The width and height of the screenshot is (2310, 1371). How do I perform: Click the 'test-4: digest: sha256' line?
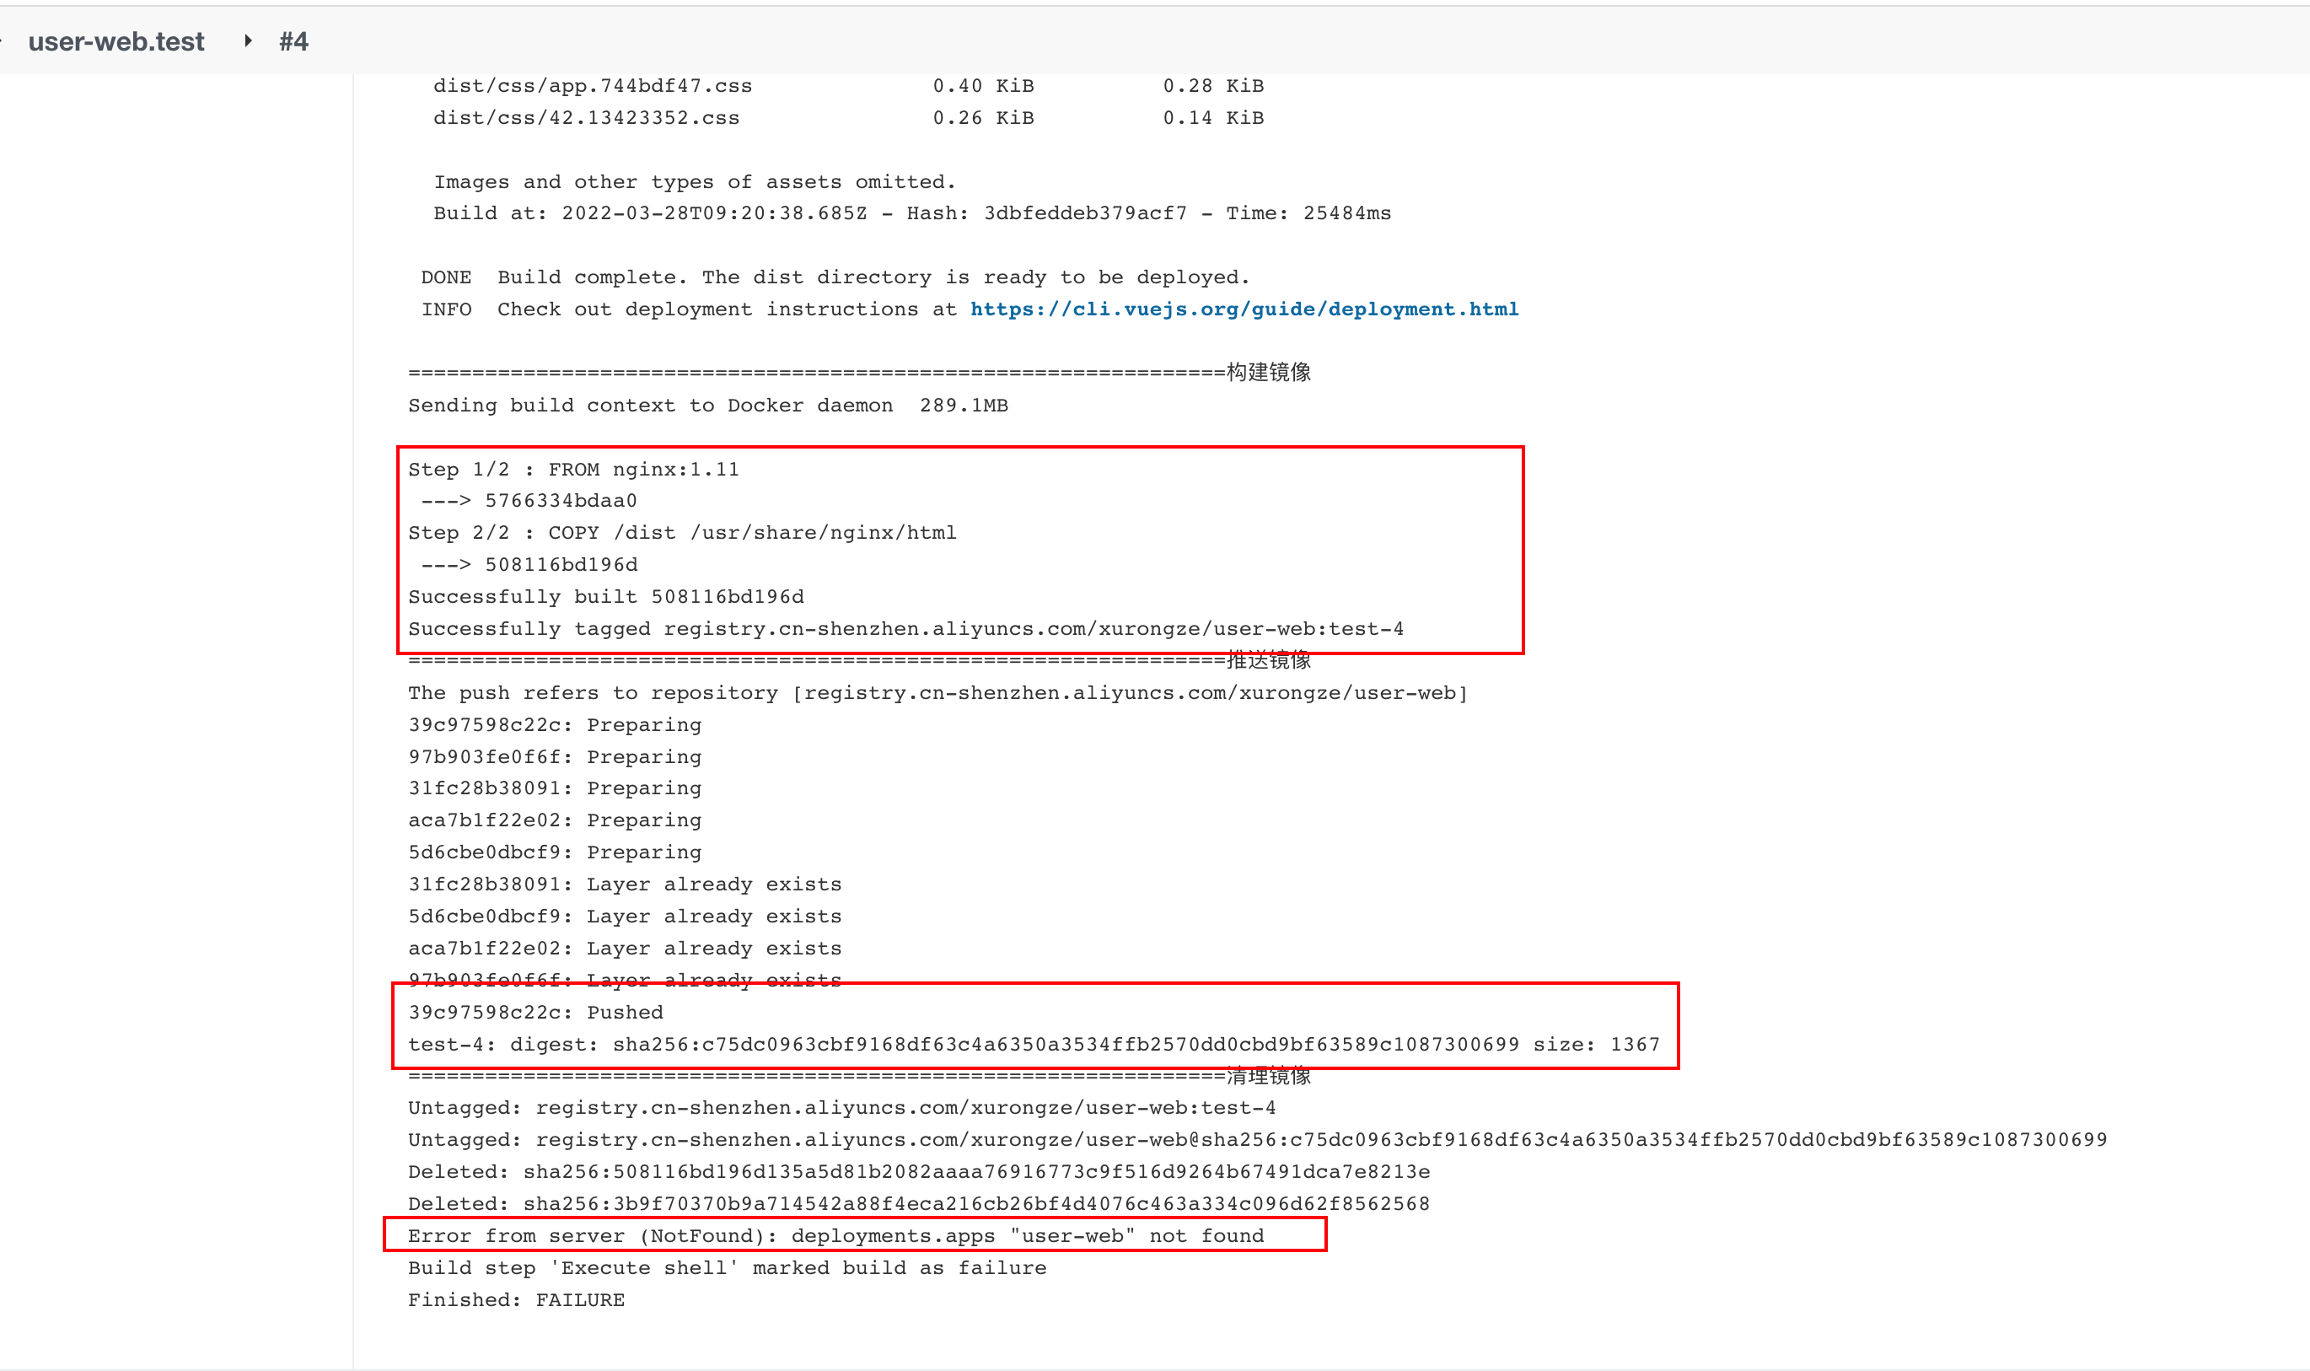[1034, 1045]
